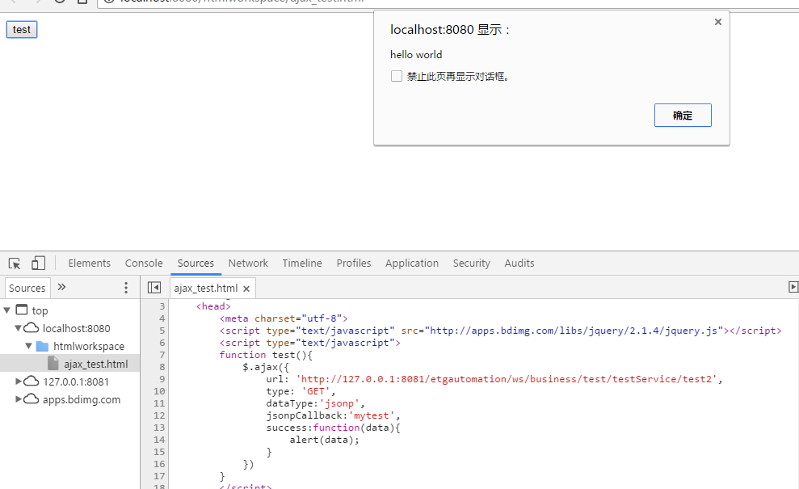The image size is (799, 489).
Task: Click line number 14 in gutter
Action: click(159, 440)
